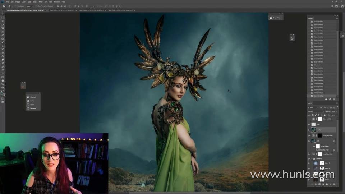Click the History panel trash icon

(334, 99)
